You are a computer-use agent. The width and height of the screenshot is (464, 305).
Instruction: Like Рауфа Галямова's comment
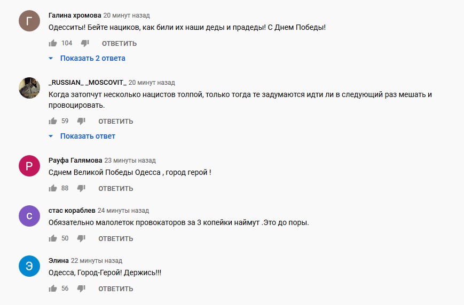tap(53, 188)
